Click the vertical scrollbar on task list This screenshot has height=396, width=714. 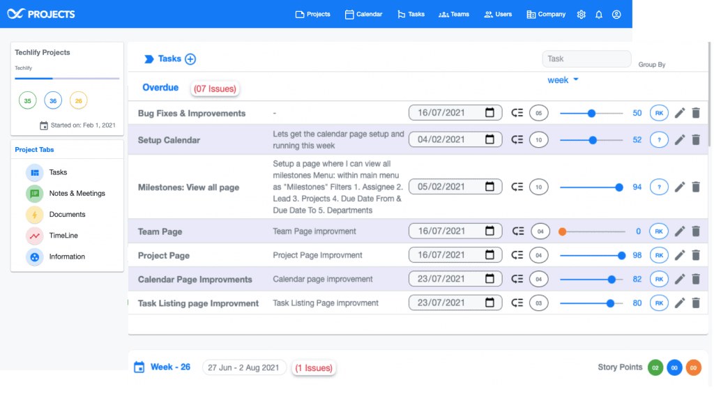click(x=709, y=94)
